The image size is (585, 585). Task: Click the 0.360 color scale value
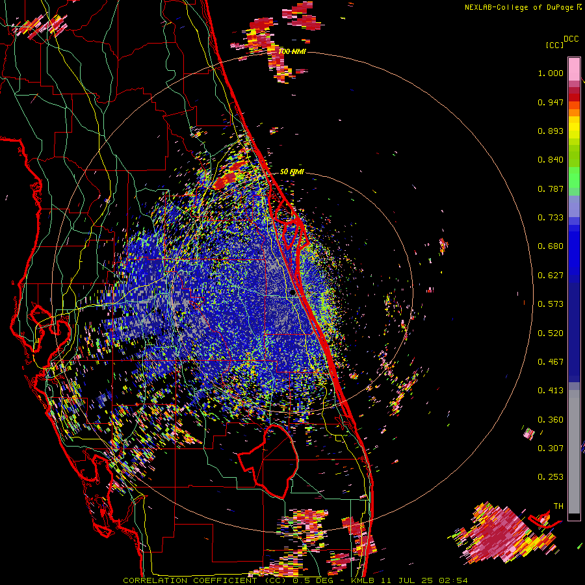(551, 420)
